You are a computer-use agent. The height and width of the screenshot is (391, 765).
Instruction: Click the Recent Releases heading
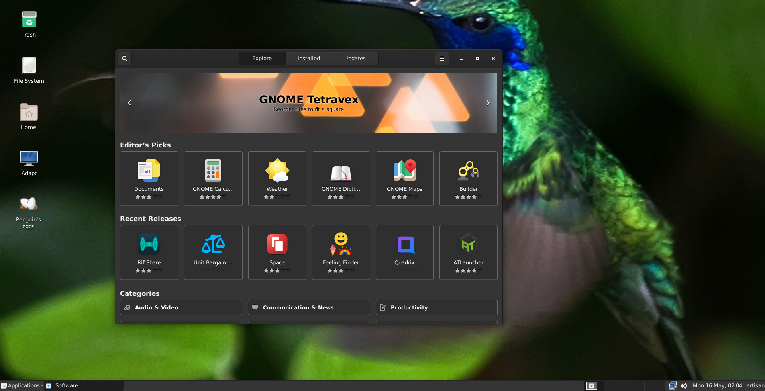tap(151, 219)
